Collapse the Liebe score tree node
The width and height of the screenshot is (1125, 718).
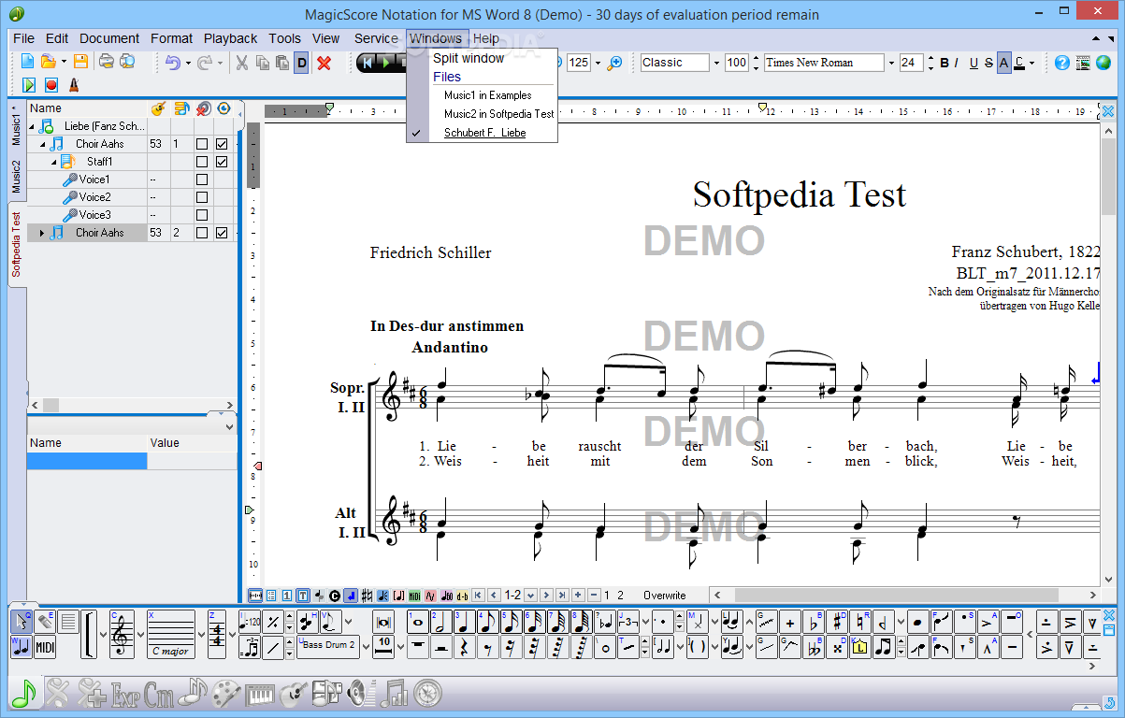32,126
